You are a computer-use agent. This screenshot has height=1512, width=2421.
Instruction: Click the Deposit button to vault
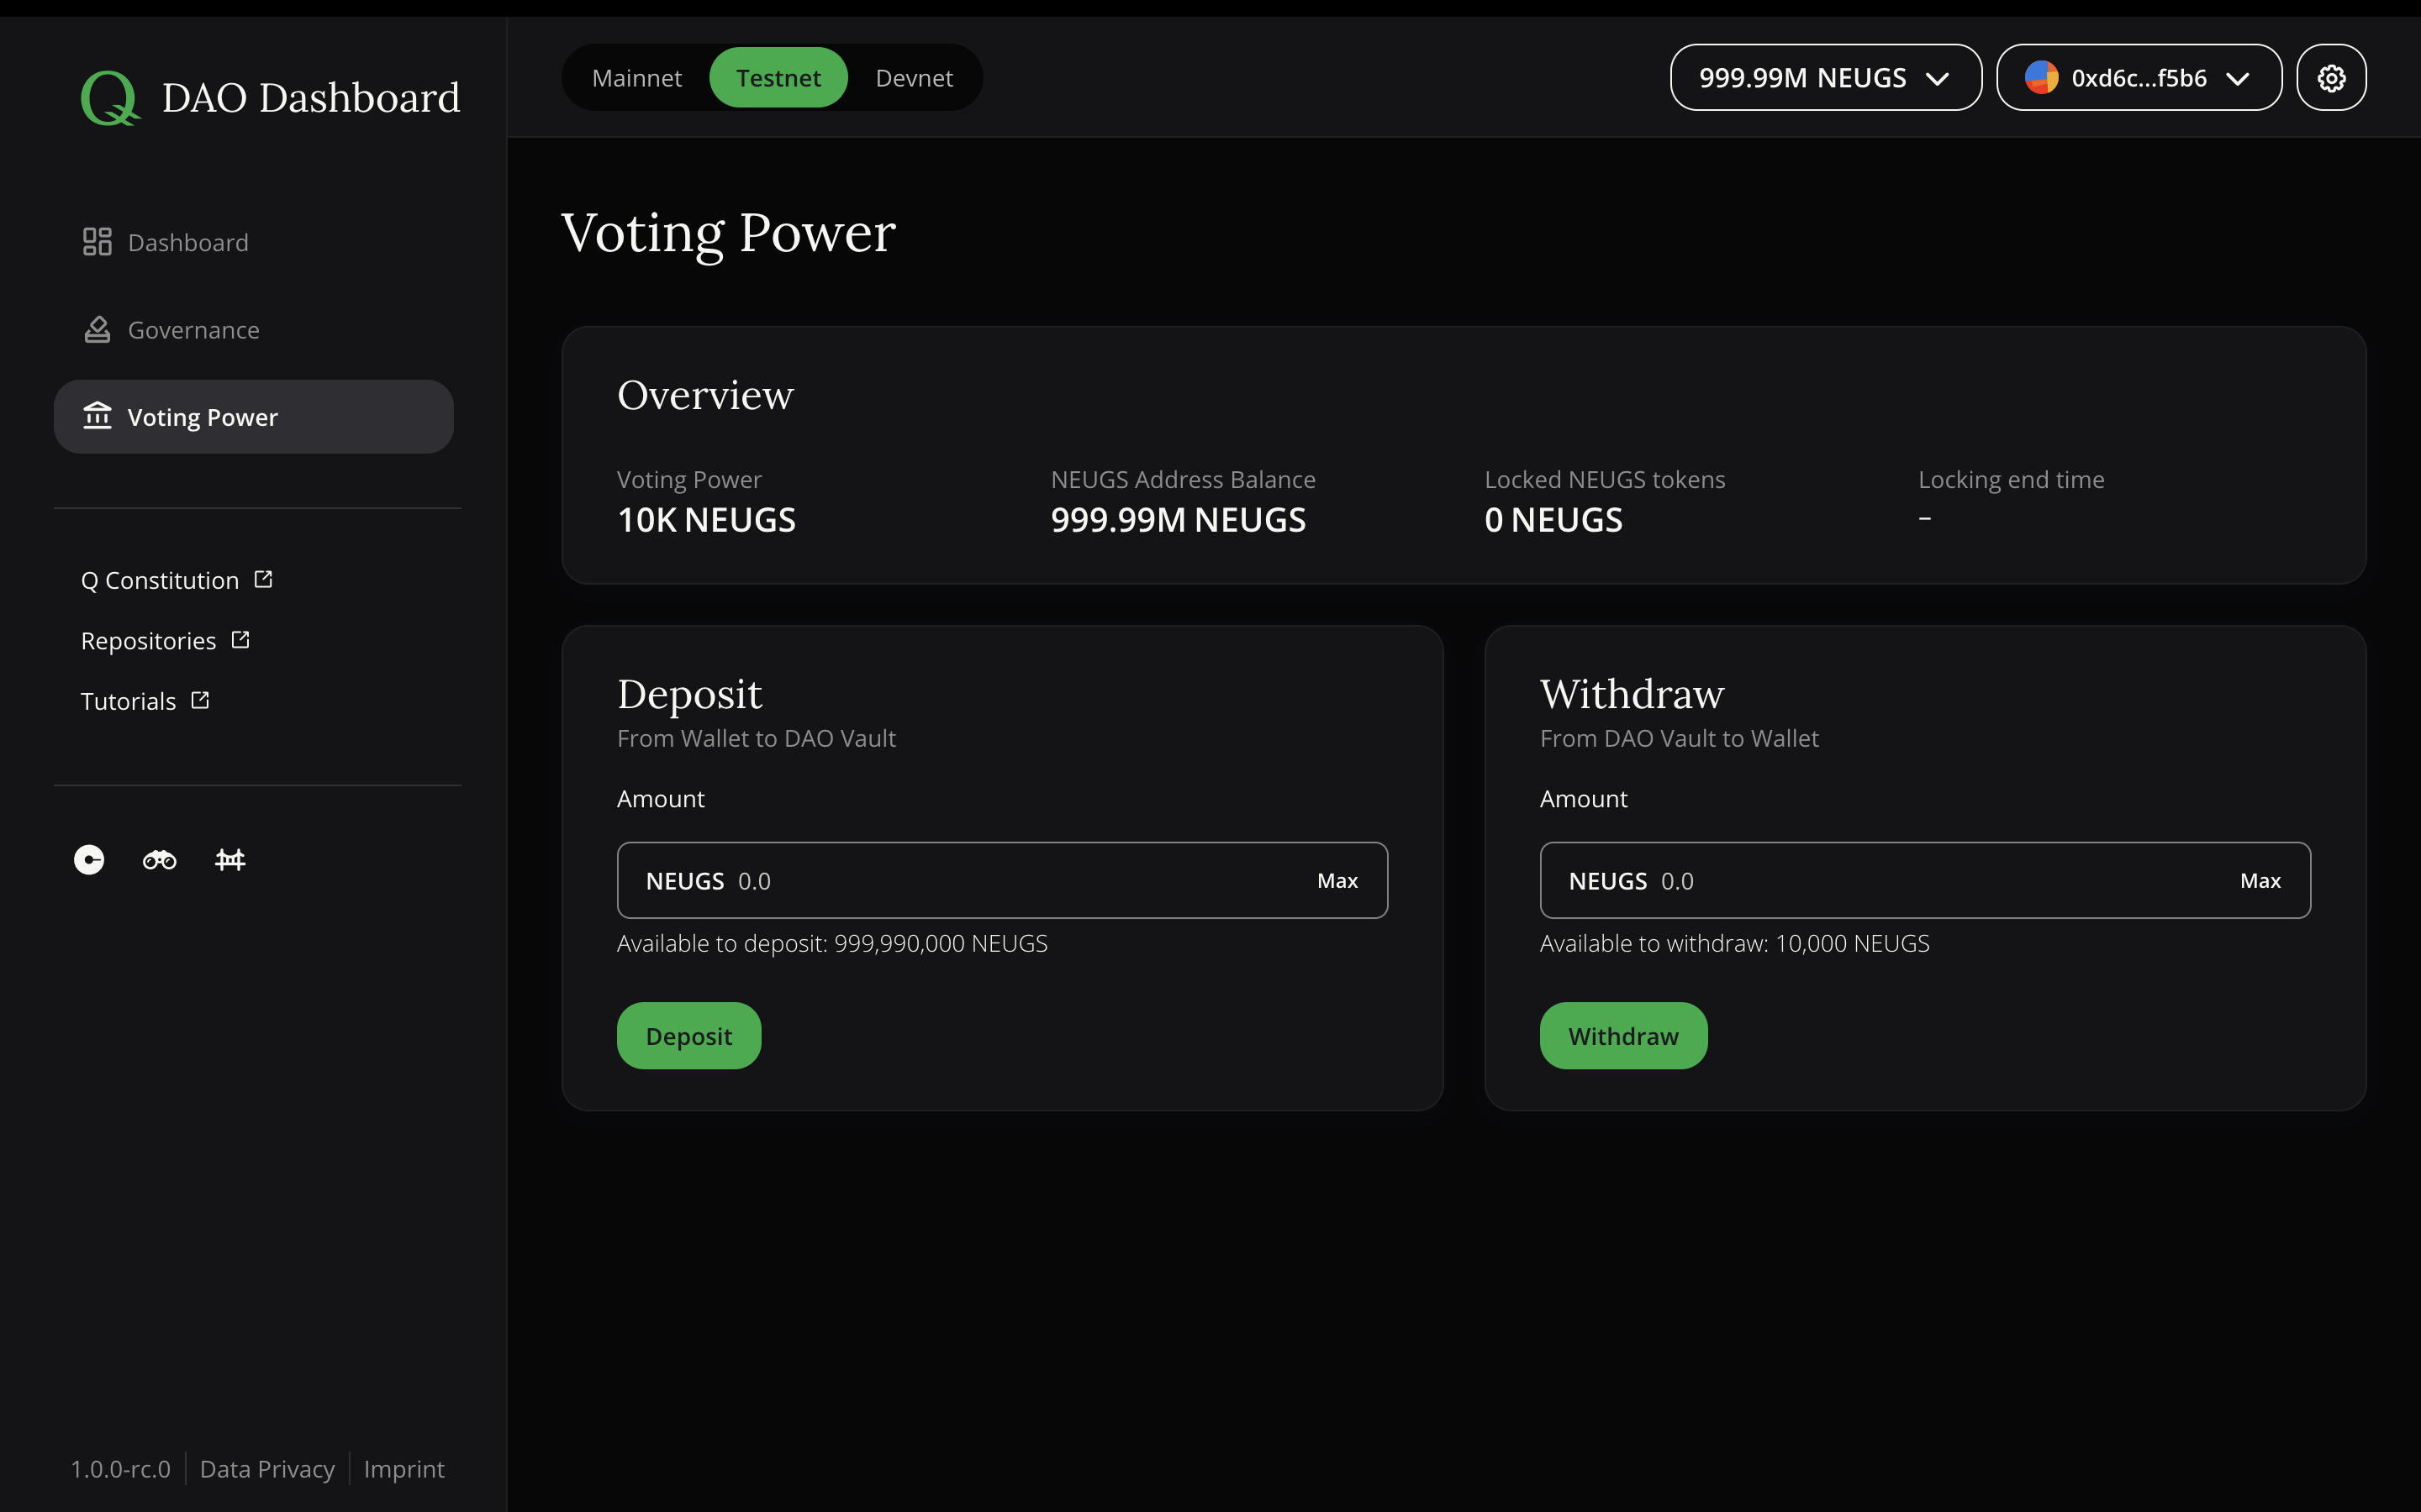coord(688,1035)
